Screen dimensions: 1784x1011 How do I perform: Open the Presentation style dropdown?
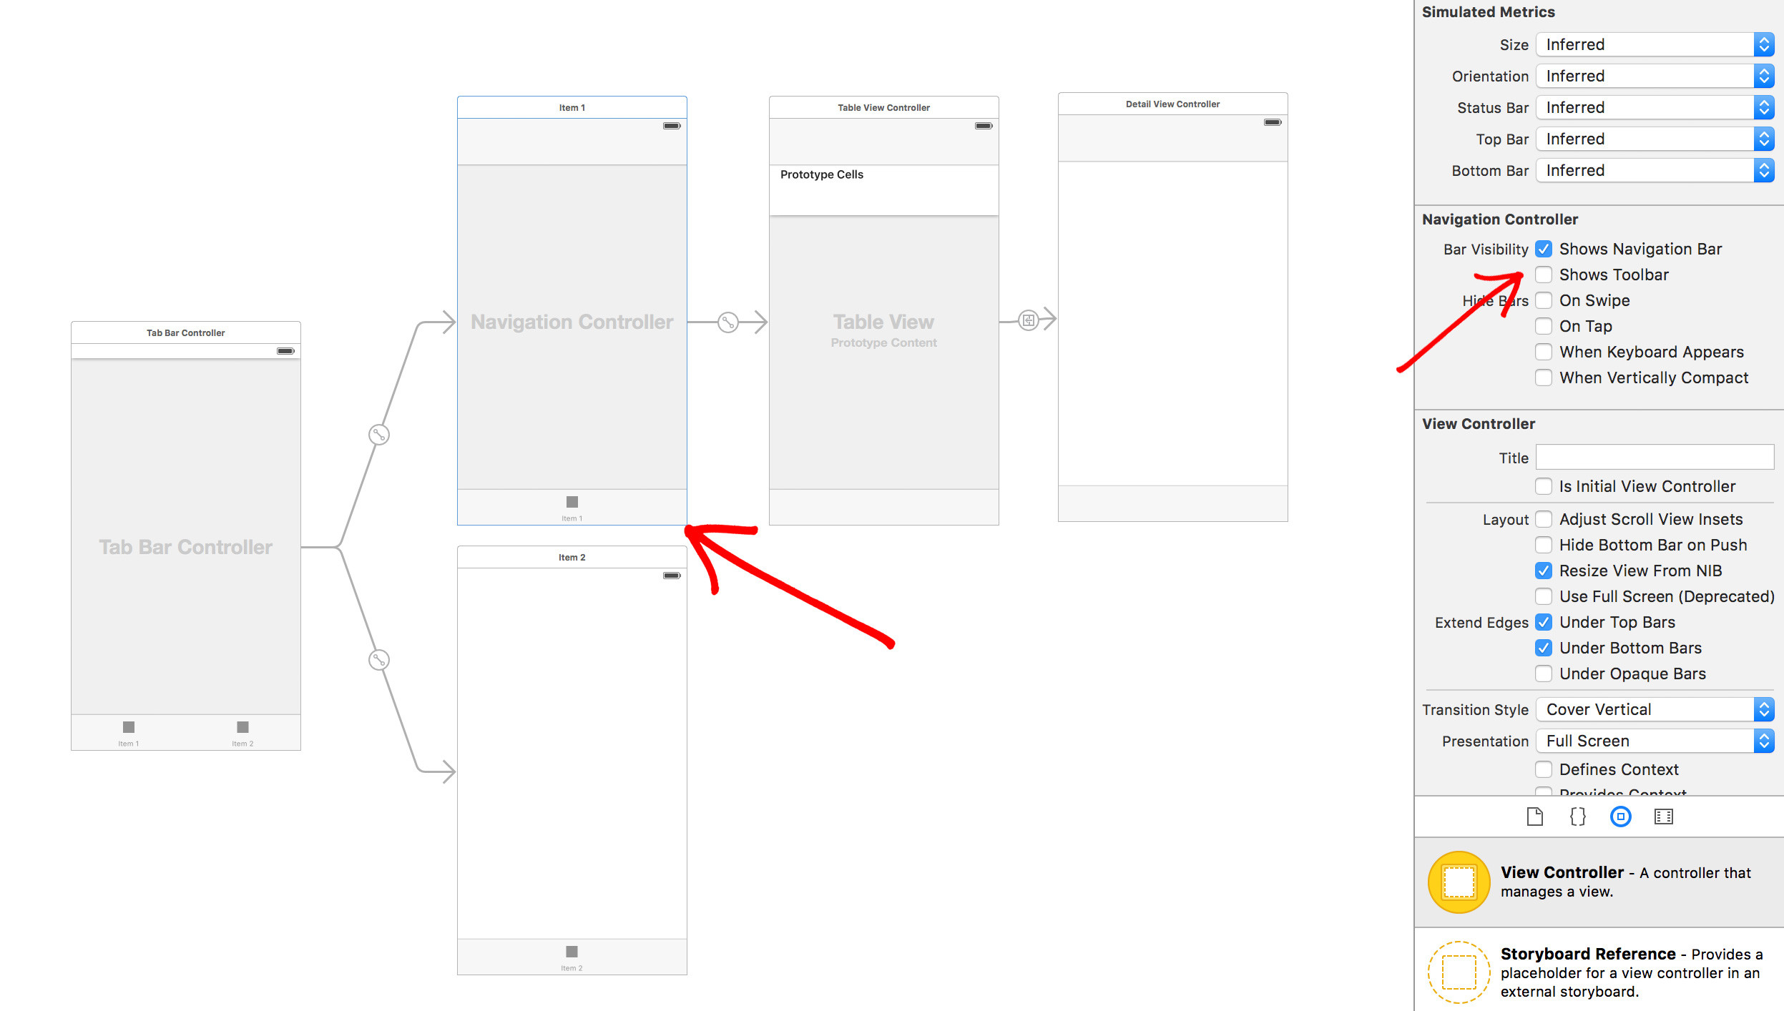coord(1765,741)
